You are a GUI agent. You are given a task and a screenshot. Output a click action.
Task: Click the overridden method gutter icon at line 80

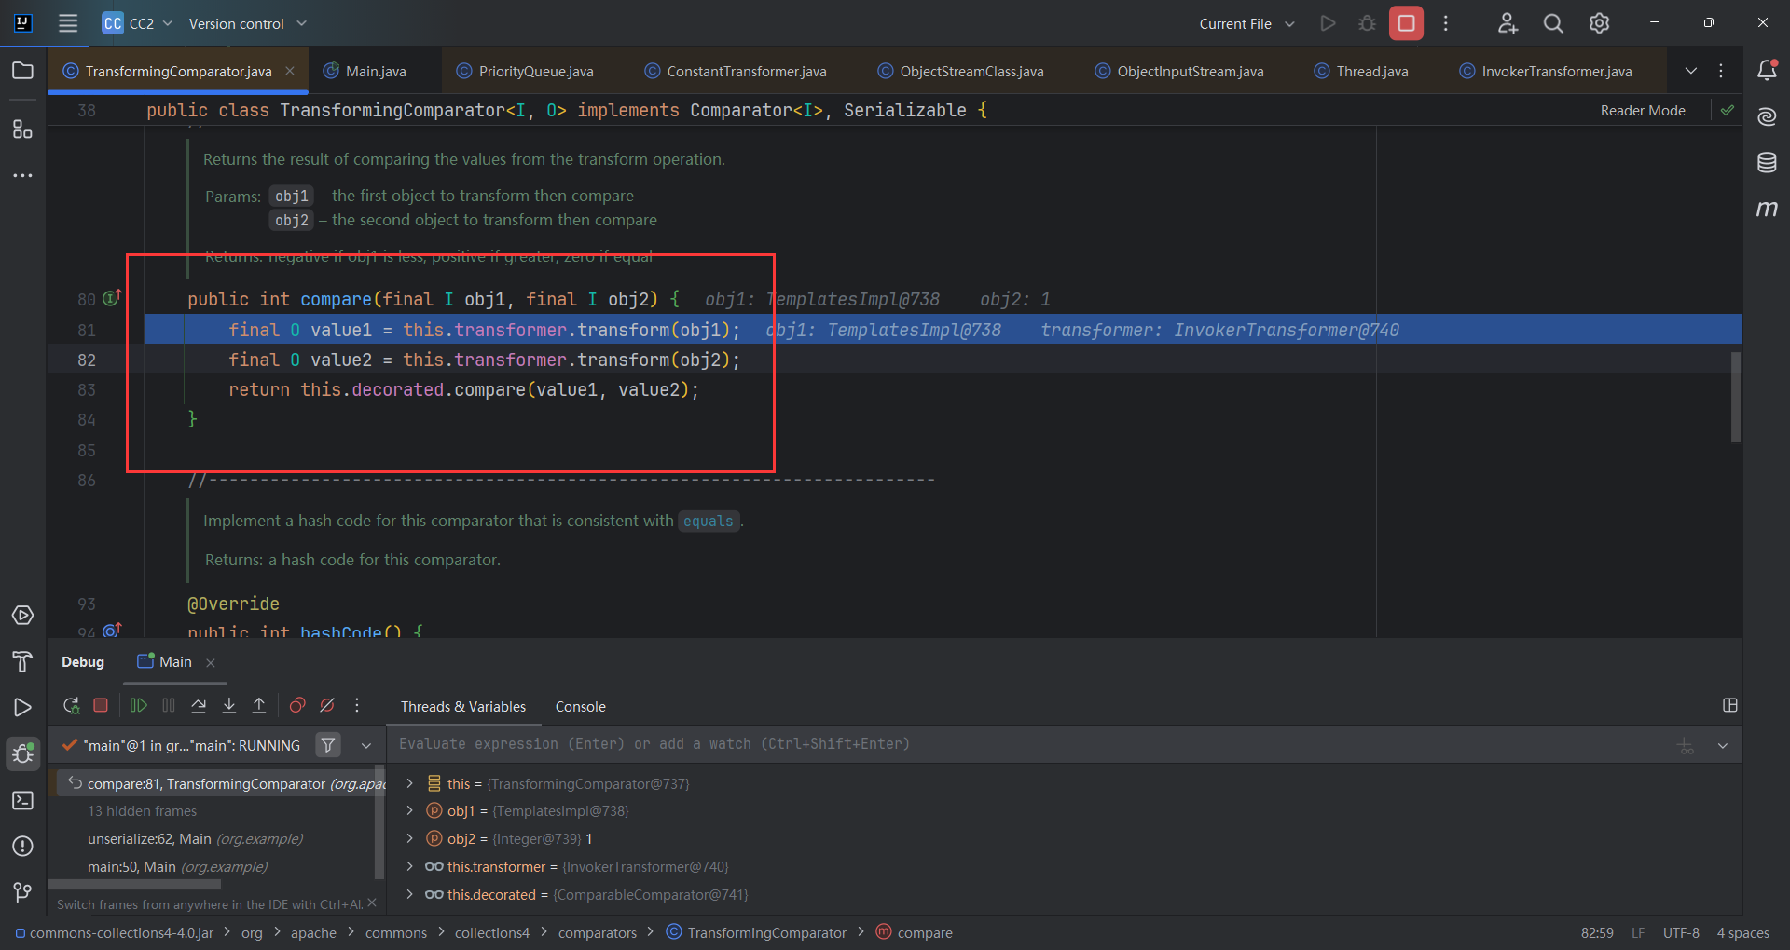point(112,298)
